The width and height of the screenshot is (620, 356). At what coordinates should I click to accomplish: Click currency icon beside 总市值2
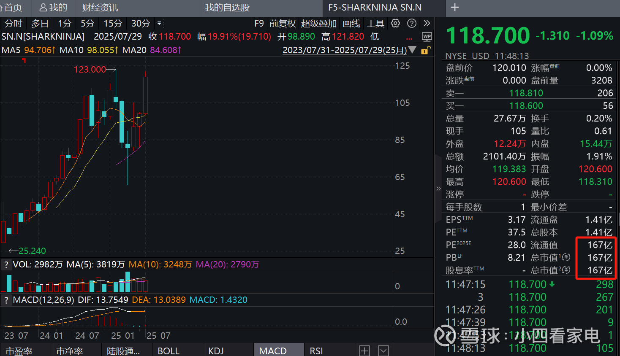pyautogui.click(x=567, y=270)
